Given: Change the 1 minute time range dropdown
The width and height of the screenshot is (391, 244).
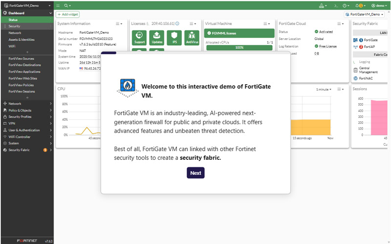Looking at the screenshot, I should [x=324, y=89].
